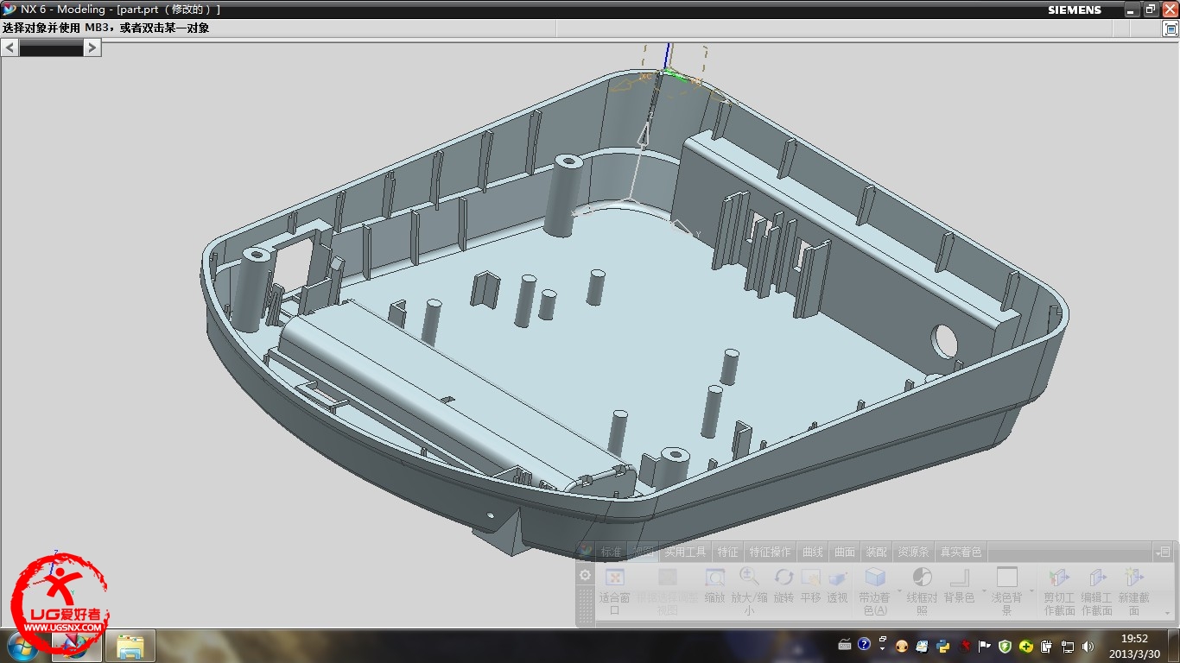Switch to the 曲面 tab

click(844, 552)
